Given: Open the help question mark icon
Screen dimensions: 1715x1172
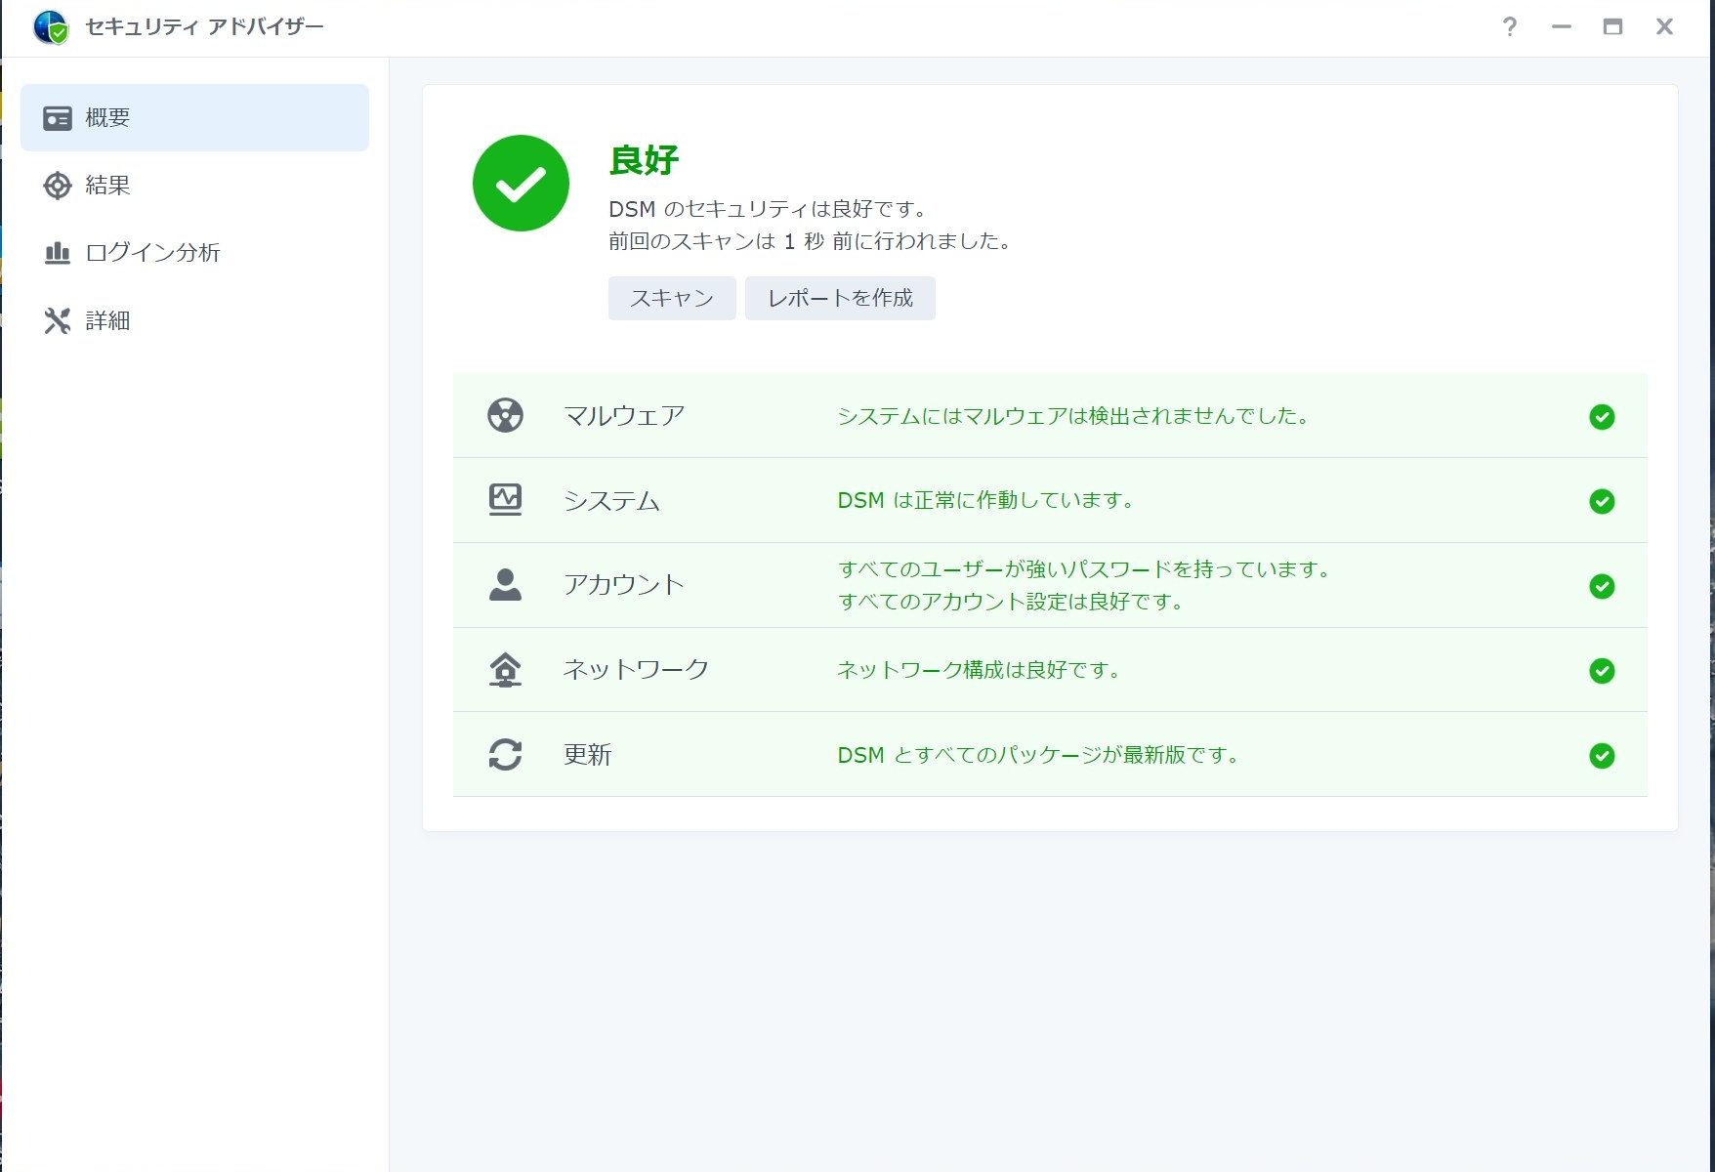Looking at the screenshot, I should [1509, 27].
